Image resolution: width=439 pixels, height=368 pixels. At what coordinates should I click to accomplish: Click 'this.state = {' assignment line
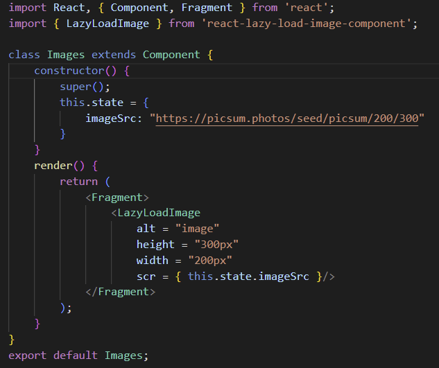click(x=104, y=103)
